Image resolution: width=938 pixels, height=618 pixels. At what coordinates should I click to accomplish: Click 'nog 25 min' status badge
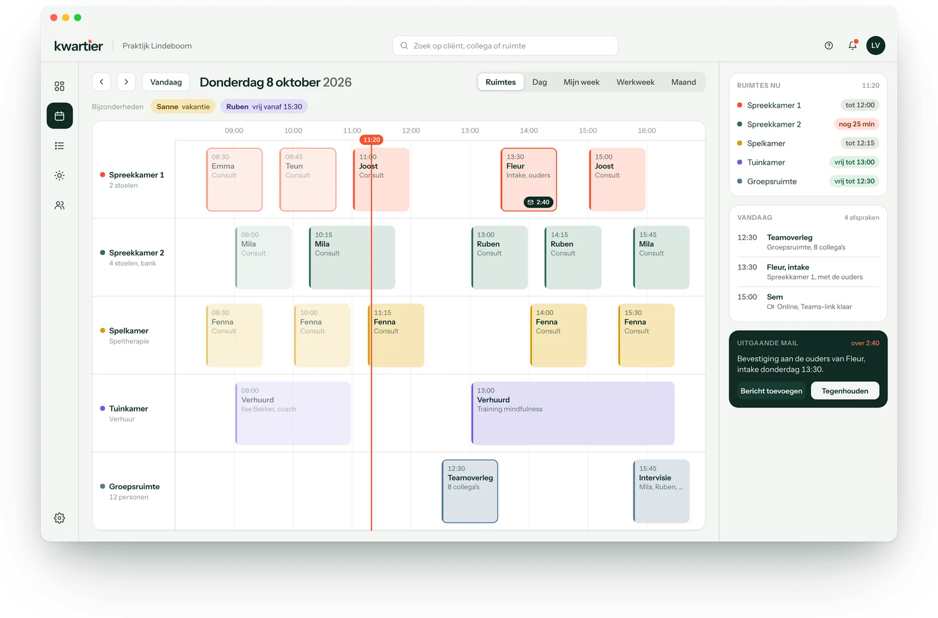click(x=857, y=124)
